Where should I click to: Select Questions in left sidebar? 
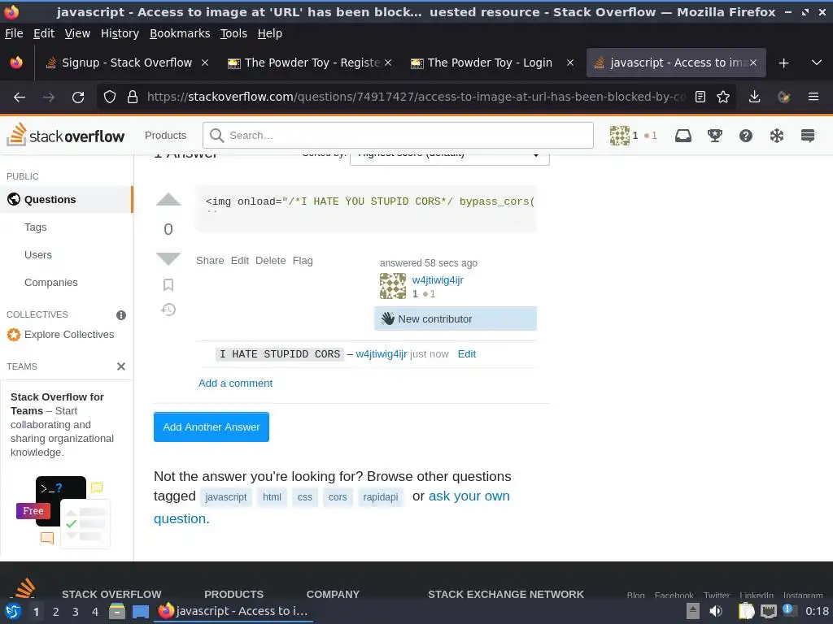(x=66, y=200)
